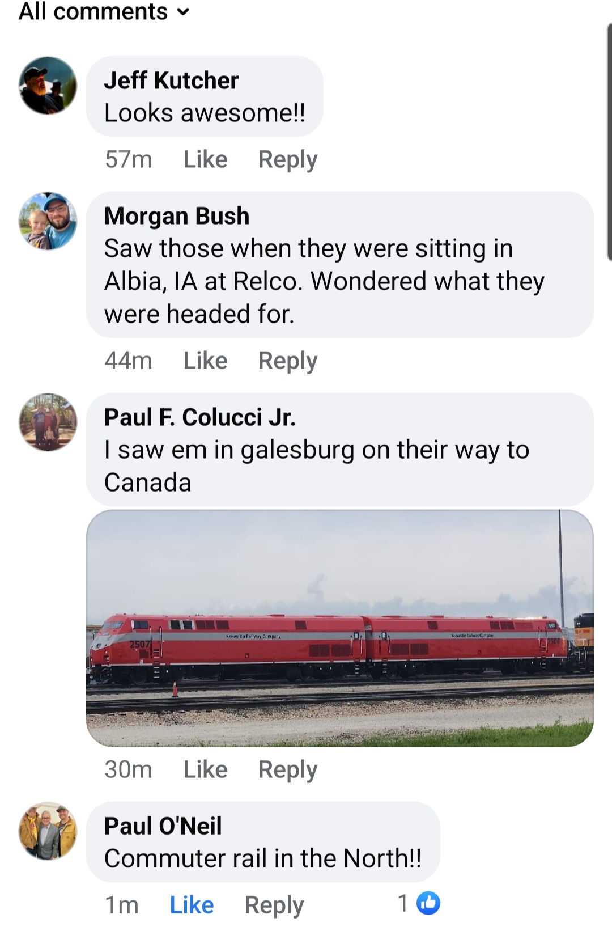Open Paul O'Neil's profile picture
This screenshot has width=612, height=948.
(x=48, y=831)
